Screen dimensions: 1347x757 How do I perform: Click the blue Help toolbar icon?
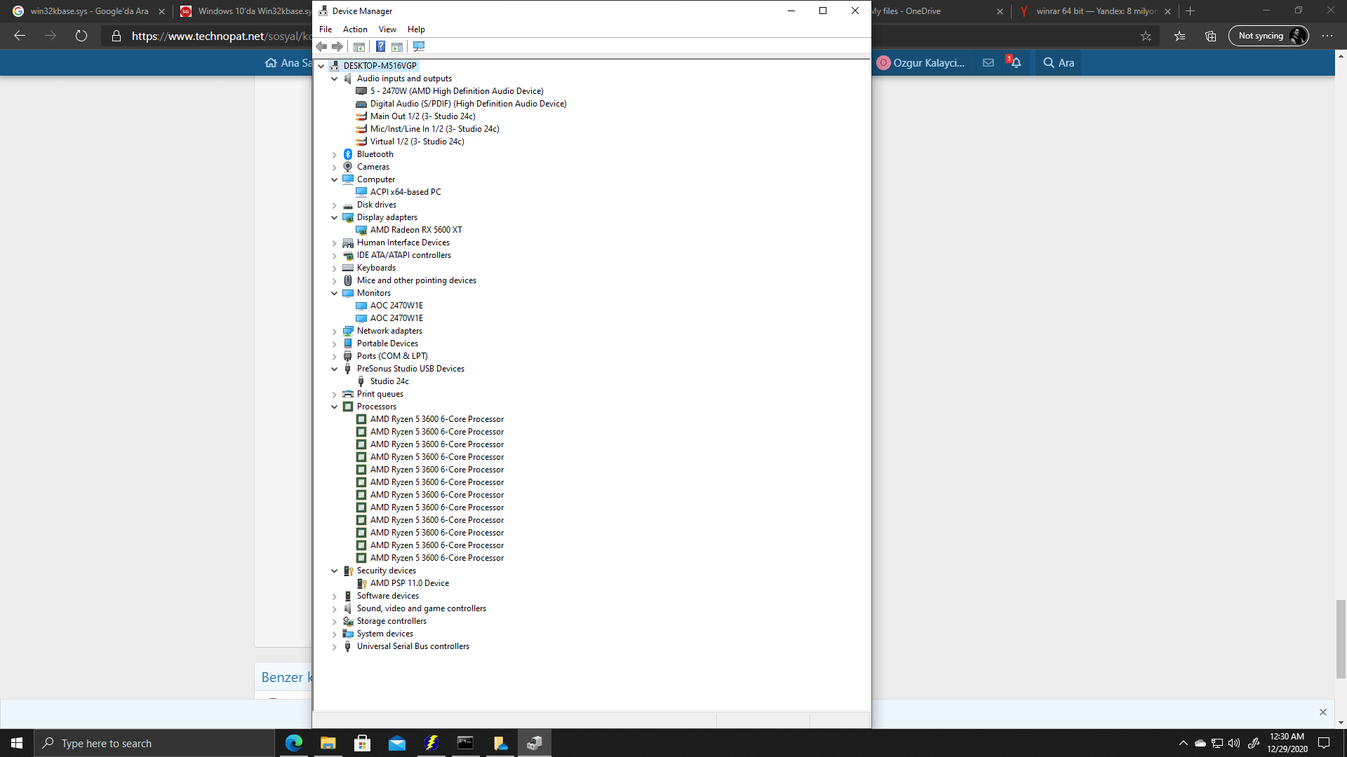pyautogui.click(x=380, y=47)
